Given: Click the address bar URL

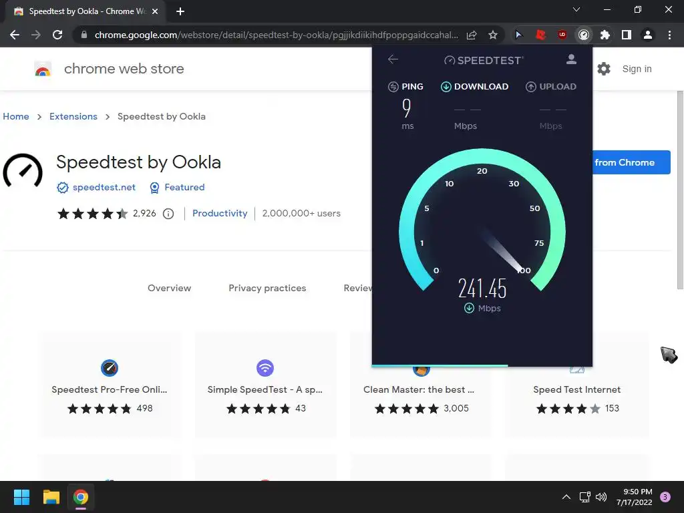Looking at the screenshot, I should 276,35.
